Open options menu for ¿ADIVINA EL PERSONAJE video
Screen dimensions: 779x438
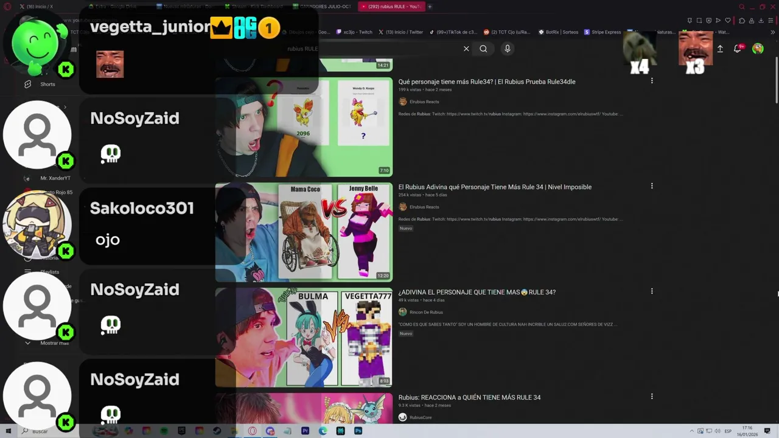[652, 291]
